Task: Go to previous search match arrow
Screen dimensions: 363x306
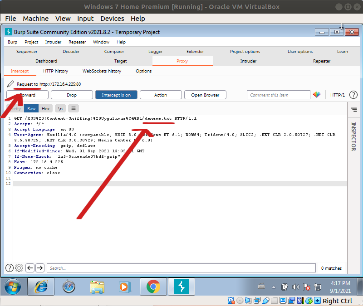Action: (x=30, y=268)
